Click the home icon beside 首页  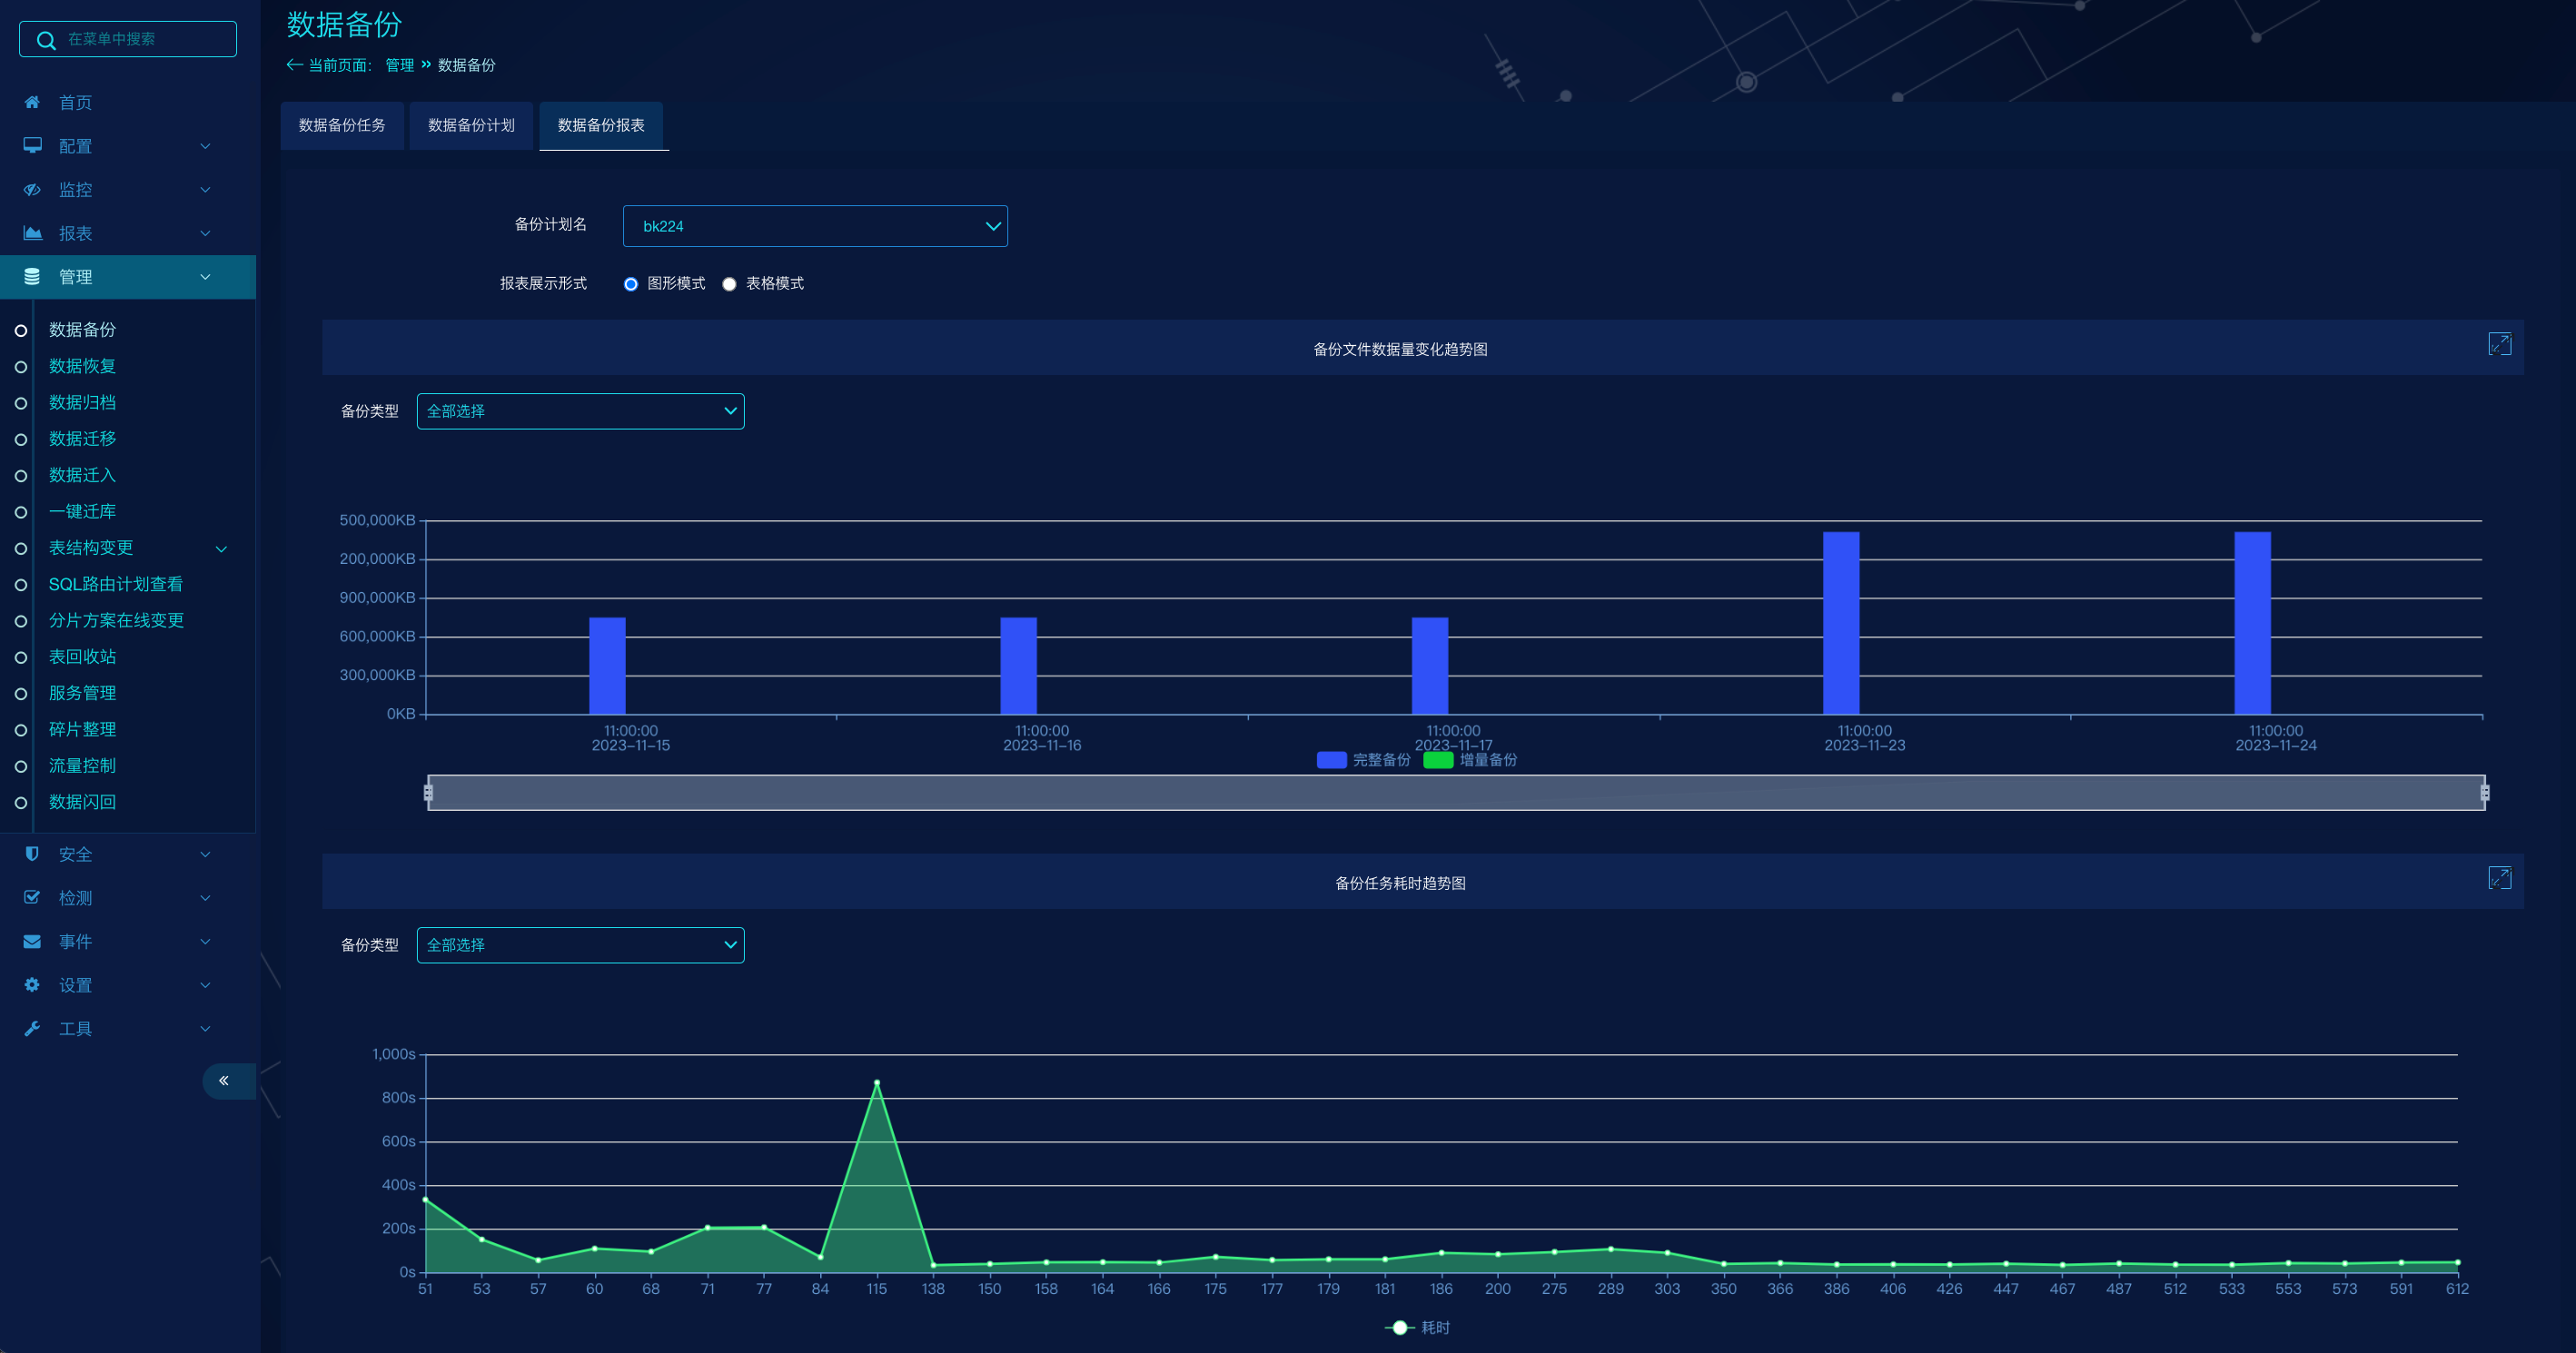(32, 102)
